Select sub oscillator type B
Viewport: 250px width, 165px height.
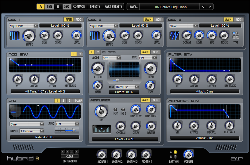237,34
